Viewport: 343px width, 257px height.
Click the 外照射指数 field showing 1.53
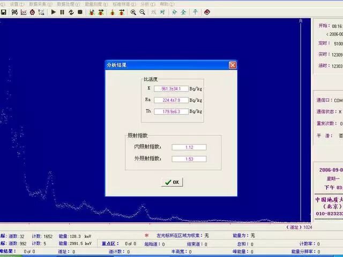click(189, 159)
